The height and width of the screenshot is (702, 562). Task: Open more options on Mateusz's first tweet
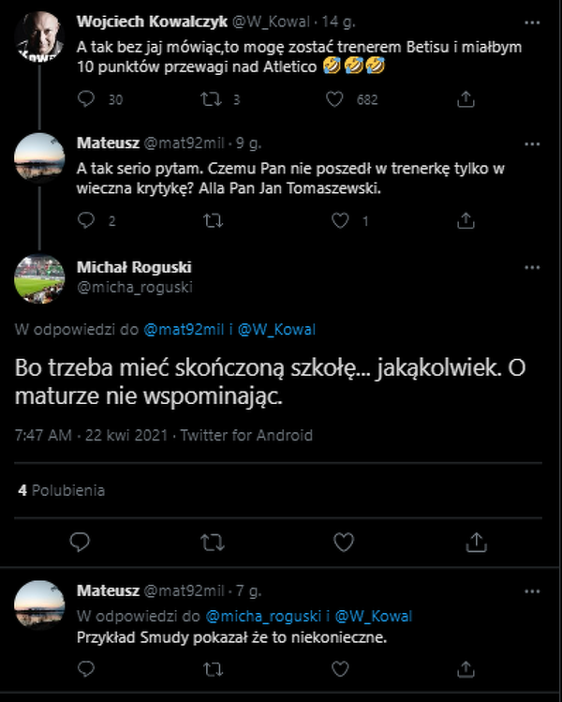coord(532,144)
